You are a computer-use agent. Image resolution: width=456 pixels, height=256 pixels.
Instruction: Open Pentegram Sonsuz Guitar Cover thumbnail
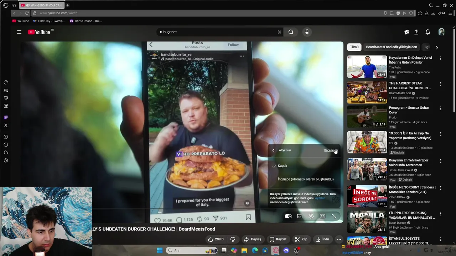367,116
